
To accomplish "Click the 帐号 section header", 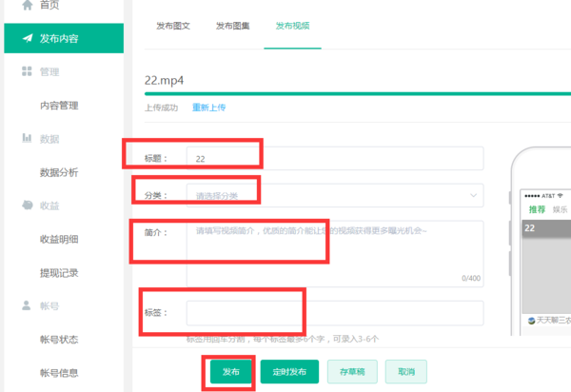I will (x=49, y=305).
